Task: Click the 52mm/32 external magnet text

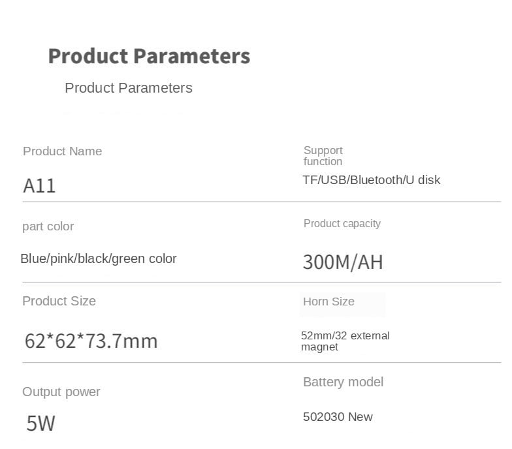Action: click(x=345, y=341)
